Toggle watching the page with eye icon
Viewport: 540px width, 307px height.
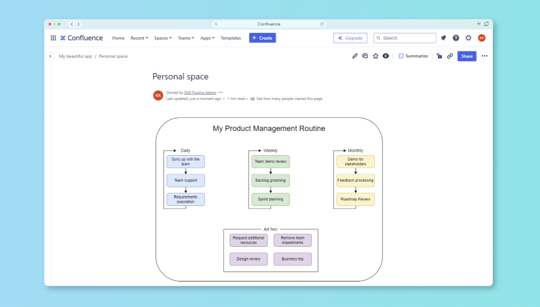click(x=385, y=56)
